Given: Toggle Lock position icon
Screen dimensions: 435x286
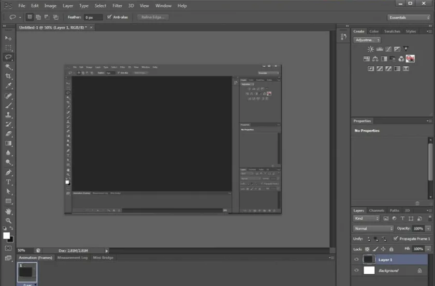Looking at the screenshot, I should coord(383,249).
